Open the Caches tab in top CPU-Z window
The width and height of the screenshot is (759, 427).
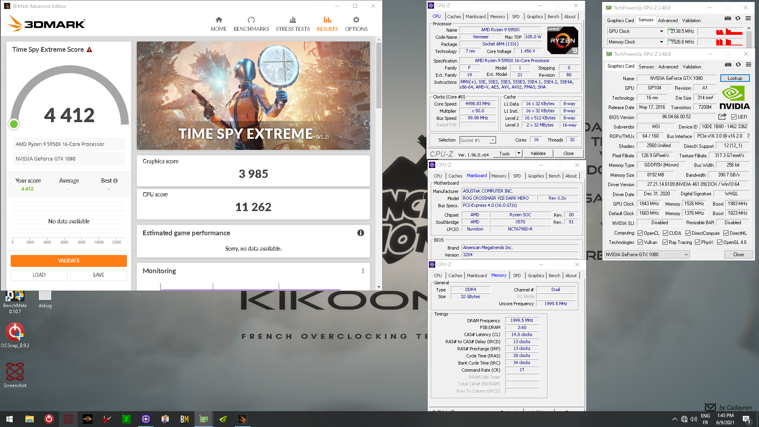point(454,17)
